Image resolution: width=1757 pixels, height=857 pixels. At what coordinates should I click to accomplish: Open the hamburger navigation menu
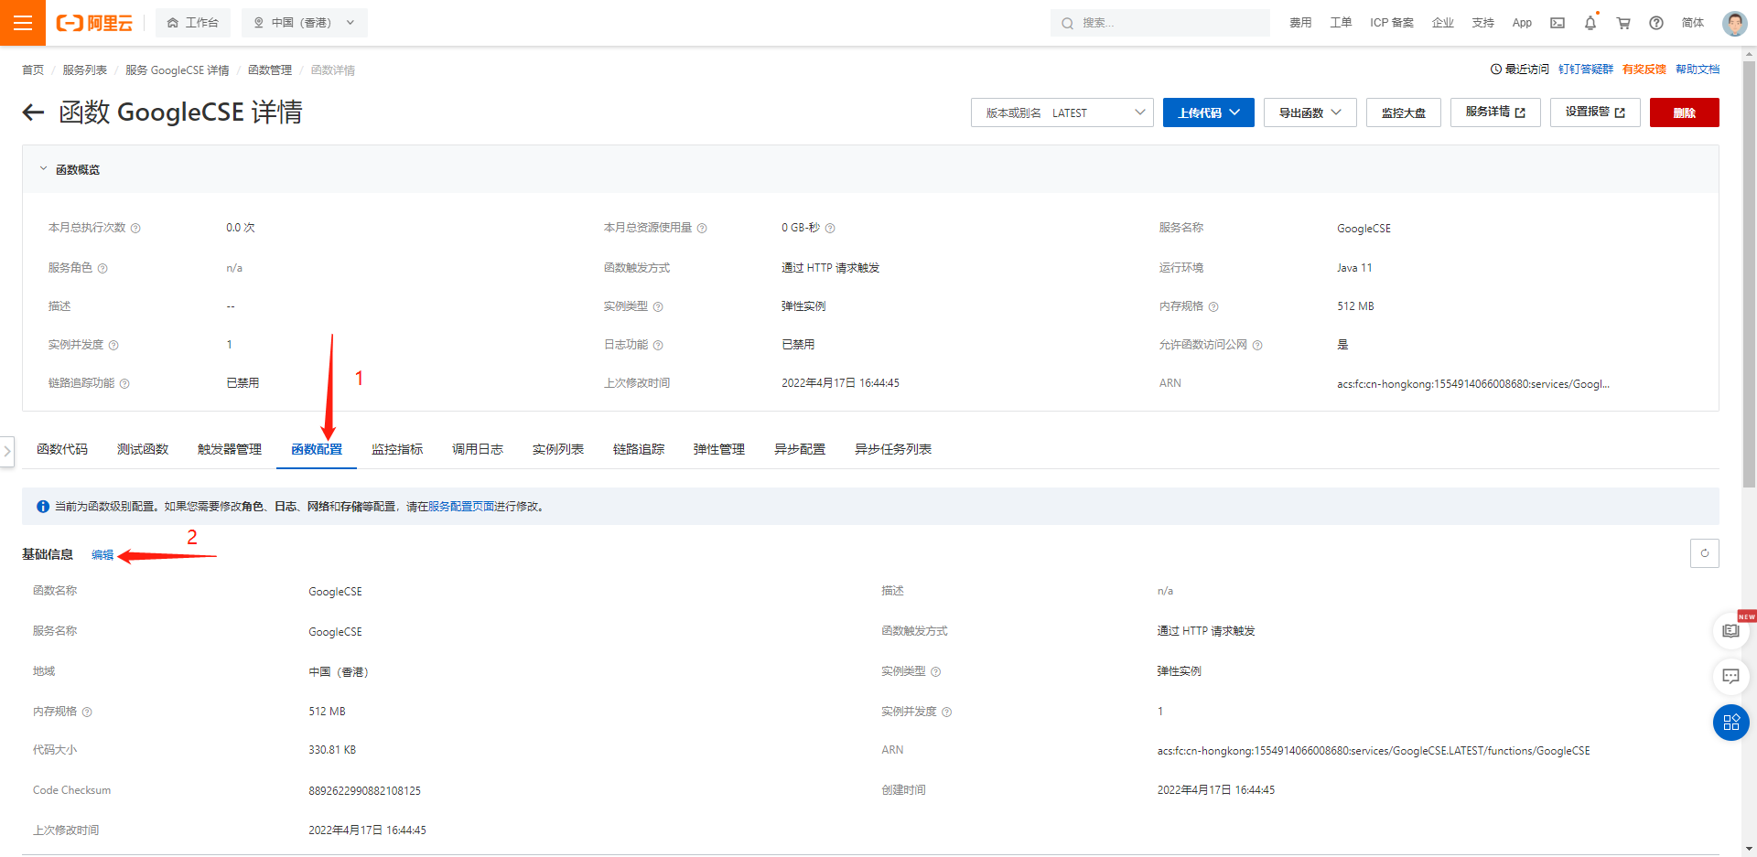23,23
